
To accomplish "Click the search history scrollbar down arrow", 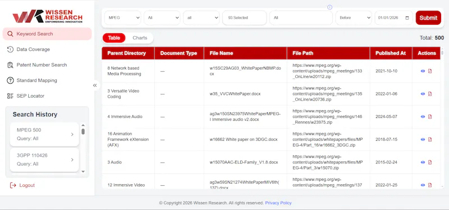I will pyautogui.click(x=83, y=171).
